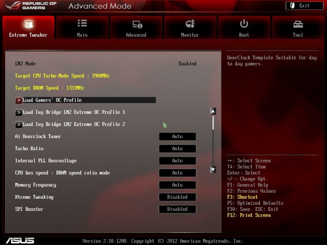Screen dimensions: 327x245
Task: Switch to the Monitor tab
Action: [190, 28]
